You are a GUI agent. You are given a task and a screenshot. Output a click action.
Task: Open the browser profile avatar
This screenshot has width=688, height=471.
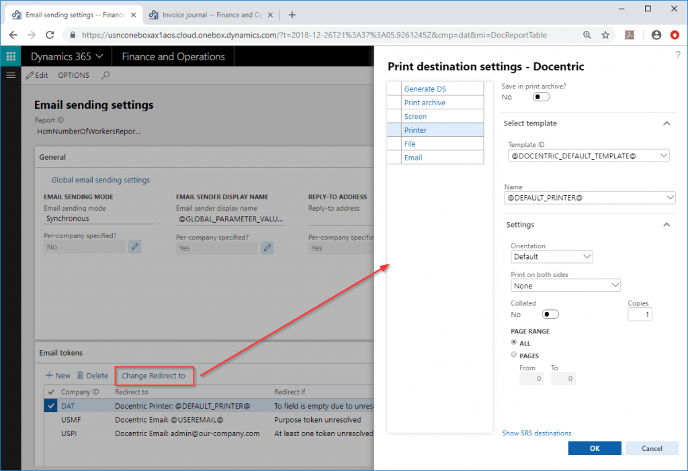pyautogui.click(x=656, y=35)
